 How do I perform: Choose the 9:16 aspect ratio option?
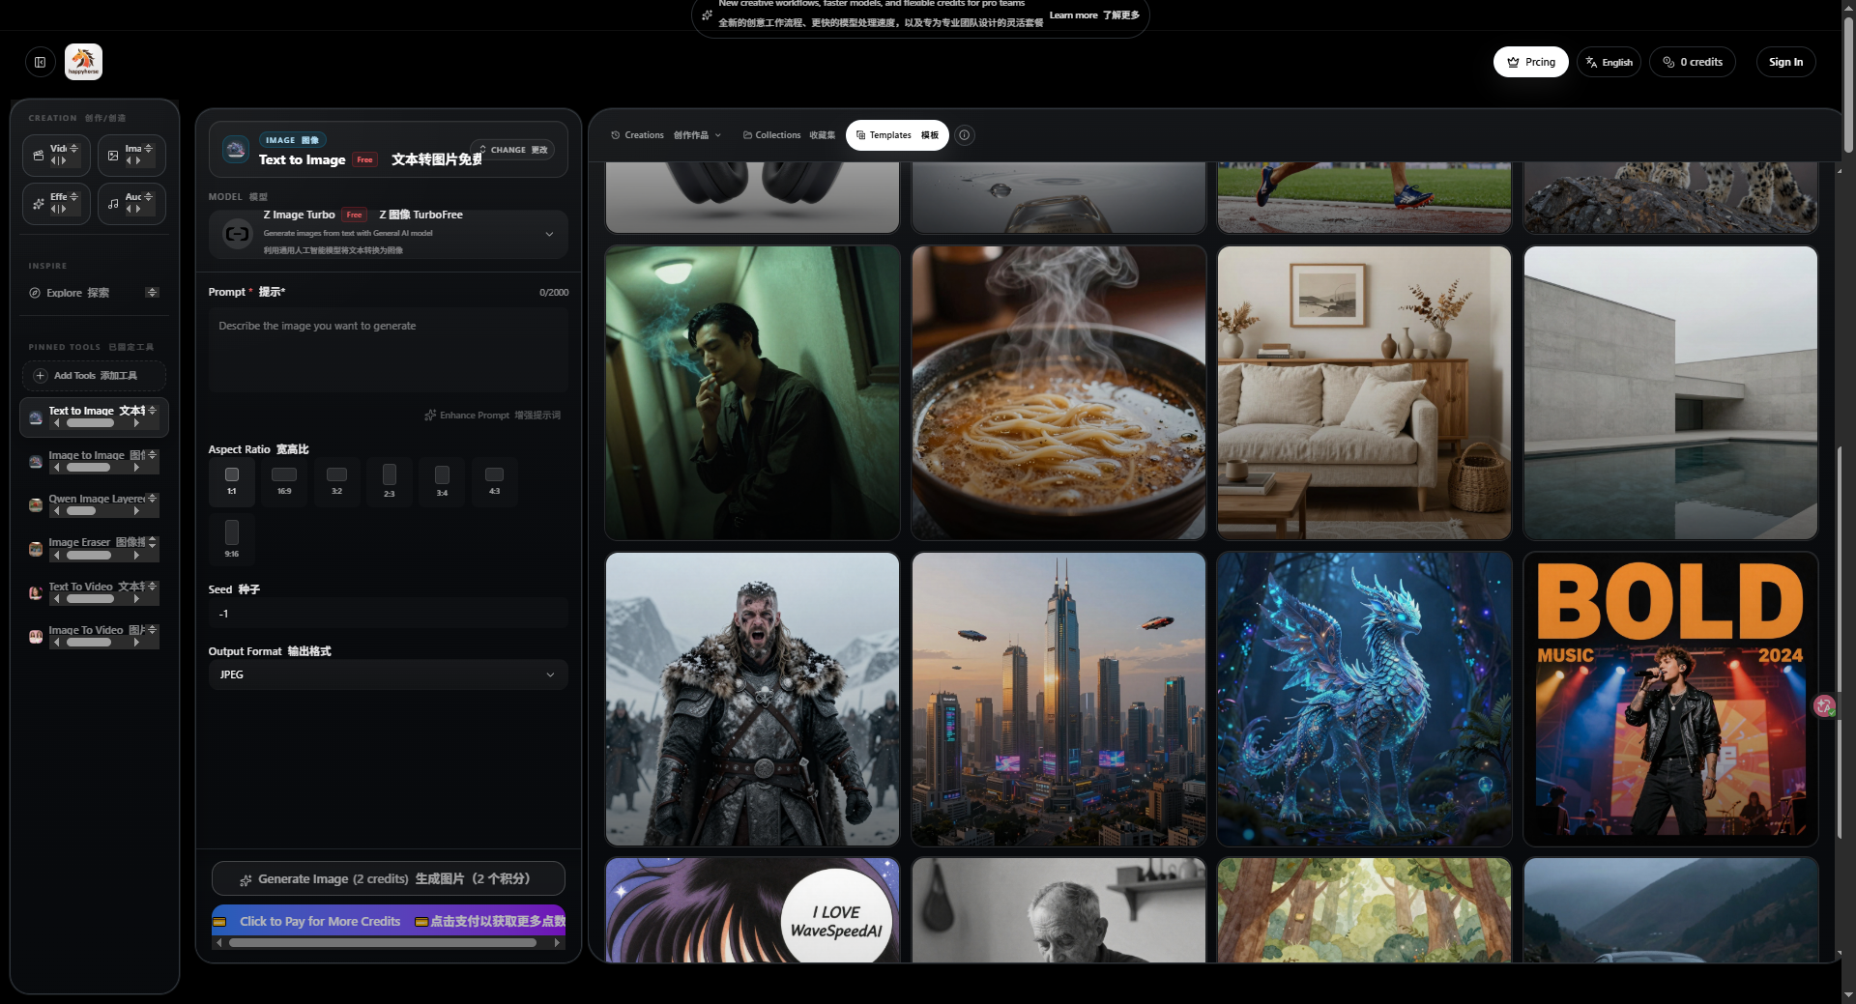[232, 539]
